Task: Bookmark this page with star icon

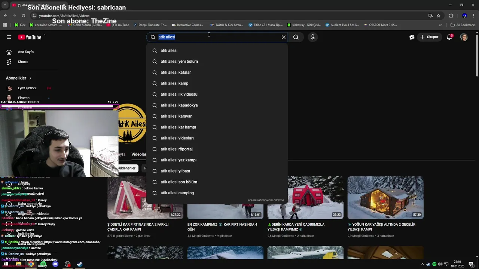Action: (439, 16)
